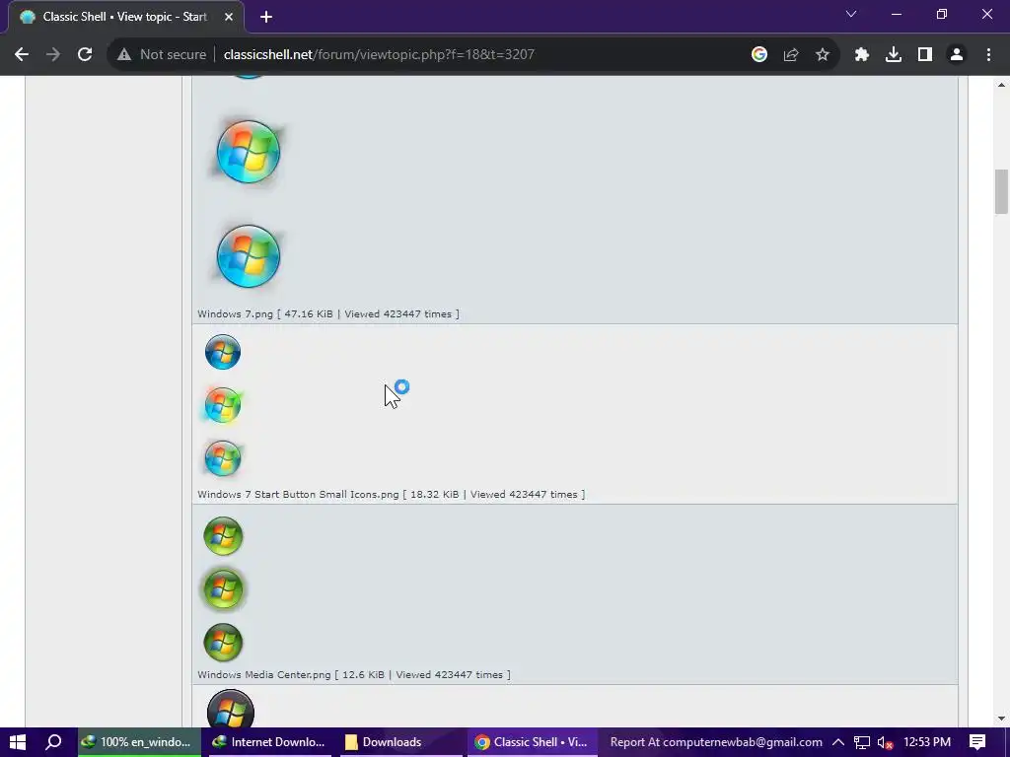The width and height of the screenshot is (1010, 757).
Task: Click the muted volume tray icon
Action: pyautogui.click(x=885, y=742)
